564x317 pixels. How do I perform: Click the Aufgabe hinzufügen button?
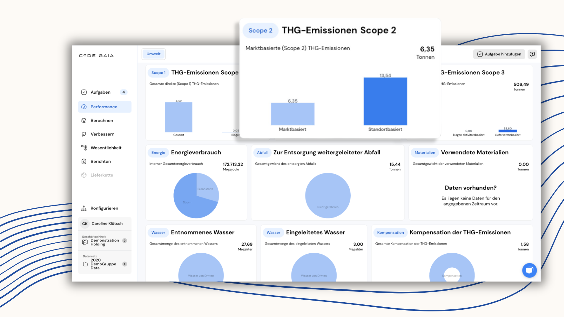click(499, 54)
